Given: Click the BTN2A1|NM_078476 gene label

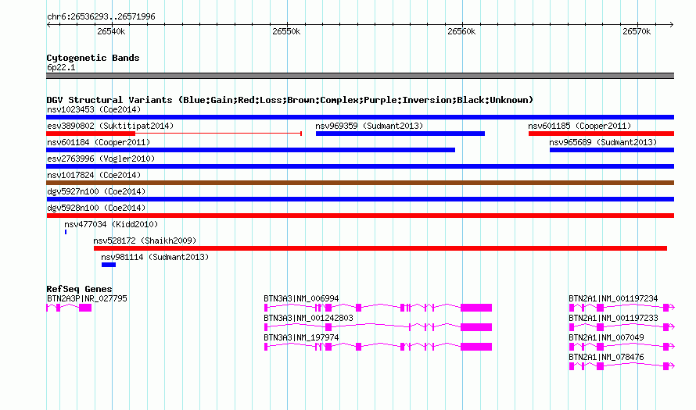Looking at the screenshot, I should coord(606,357).
